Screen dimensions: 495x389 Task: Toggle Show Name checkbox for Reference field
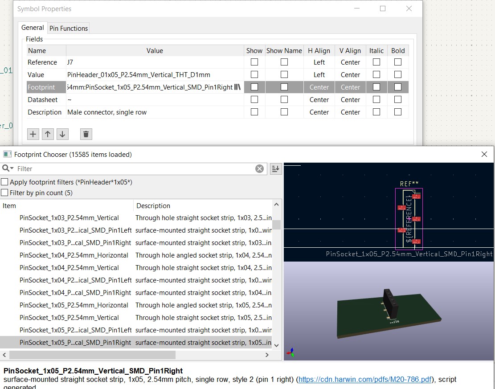point(284,62)
